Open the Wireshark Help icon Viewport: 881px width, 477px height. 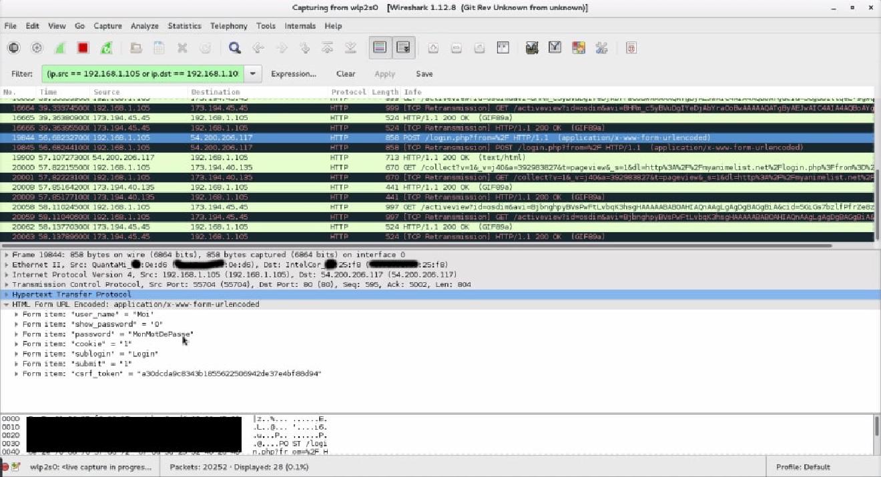point(631,47)
